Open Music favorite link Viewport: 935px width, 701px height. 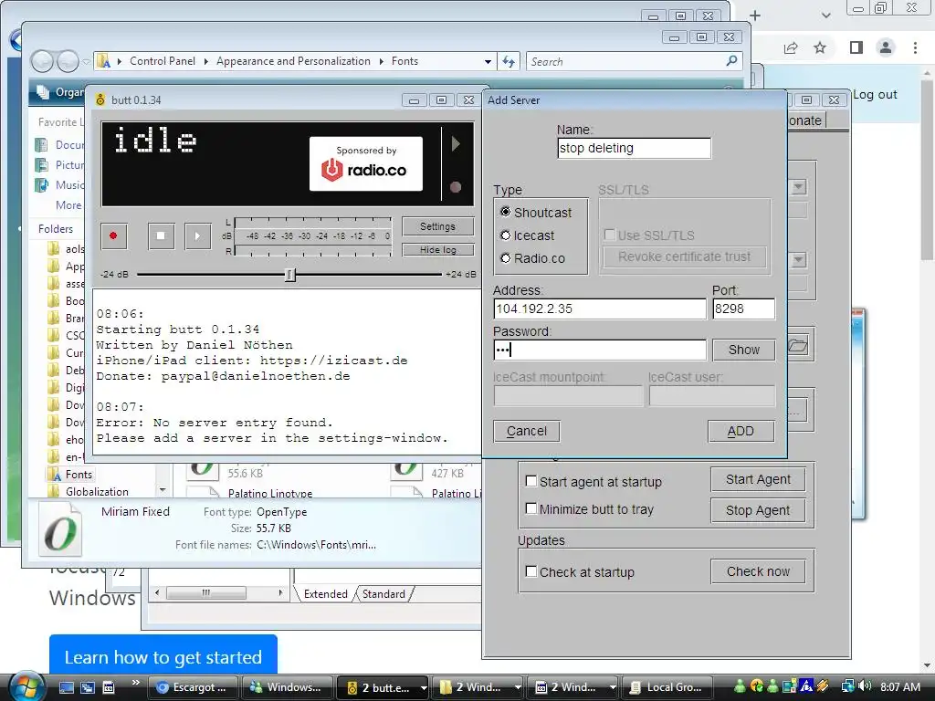(x=60, y=184)
